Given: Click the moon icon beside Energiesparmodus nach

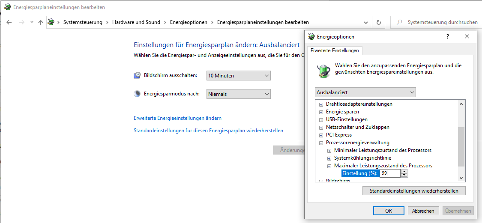Looking at the screenshot, I should pos(137,94).
